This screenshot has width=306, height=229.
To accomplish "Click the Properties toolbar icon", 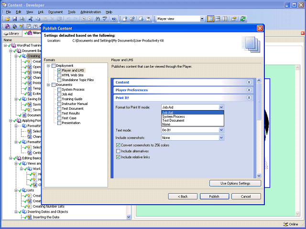I will coord(234,19).
